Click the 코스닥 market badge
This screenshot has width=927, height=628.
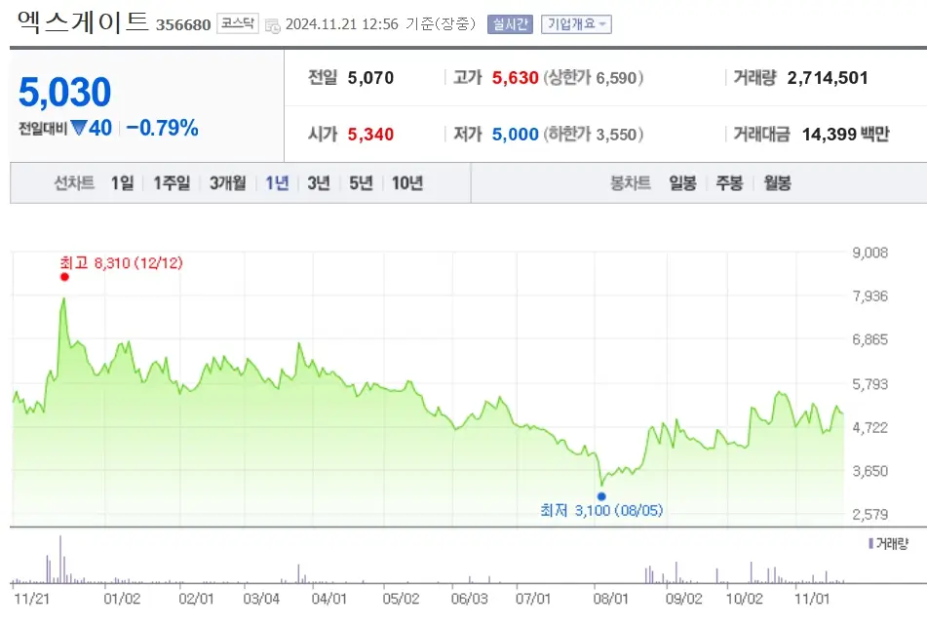pyautogui.click(x=238, y=23)
